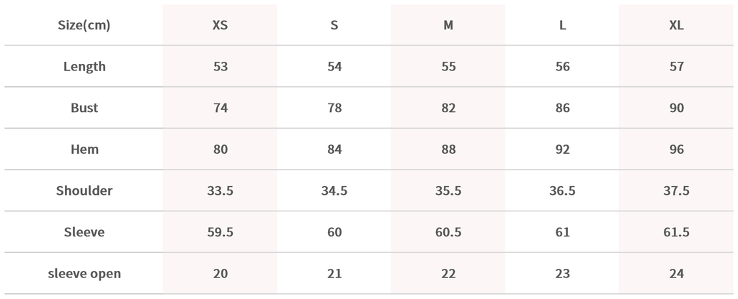This screenshot has height=299, width=738.
Task: Click the Hem value 96 for XL
Action: [x=676, y=149]
